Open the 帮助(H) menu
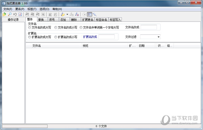The width and height of the screenshot is (203, 130). pyautogui.click(x=57, y=9)
